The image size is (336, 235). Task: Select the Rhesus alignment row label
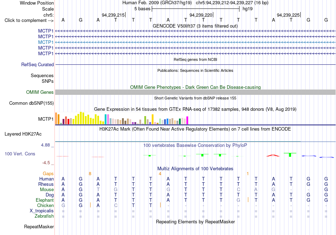tap(46, 184)
